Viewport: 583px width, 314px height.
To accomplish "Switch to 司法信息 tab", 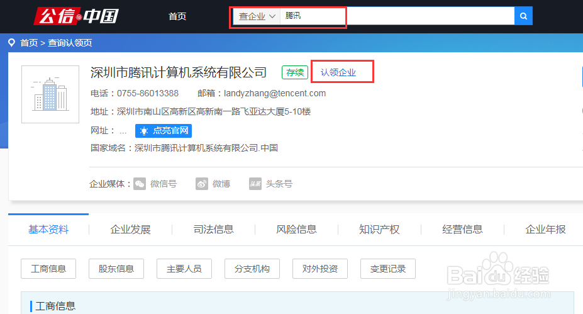I will pyautogui.click(x=213, y=230).
